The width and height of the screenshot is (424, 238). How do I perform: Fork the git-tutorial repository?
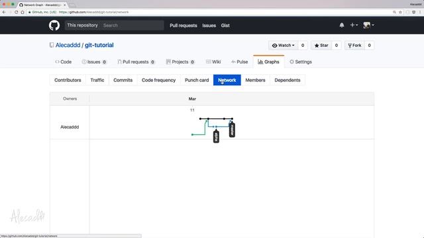tap(354, 46)
